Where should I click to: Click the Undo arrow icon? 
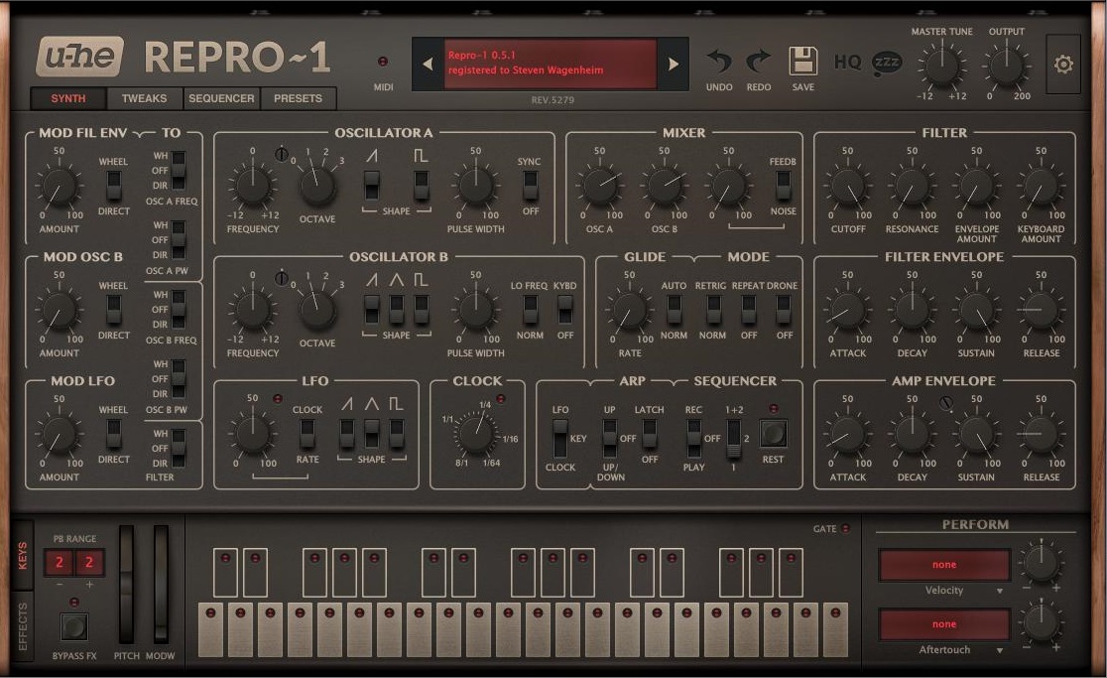(x=719, y=62)
